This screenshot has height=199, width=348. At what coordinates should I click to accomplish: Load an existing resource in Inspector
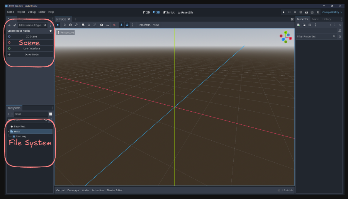pyautogui.click(x=304, y=25)
